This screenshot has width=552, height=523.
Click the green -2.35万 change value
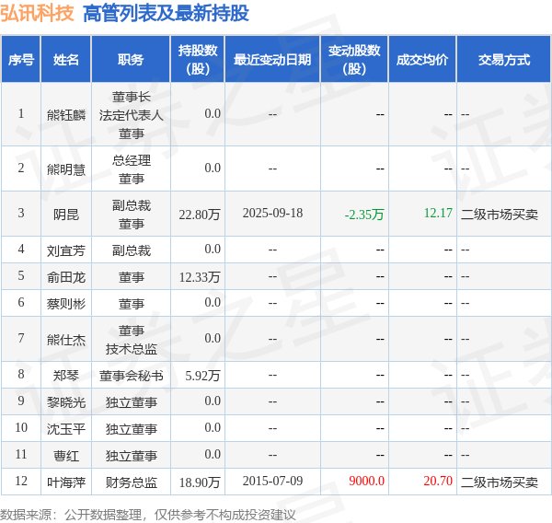point(364,215)
